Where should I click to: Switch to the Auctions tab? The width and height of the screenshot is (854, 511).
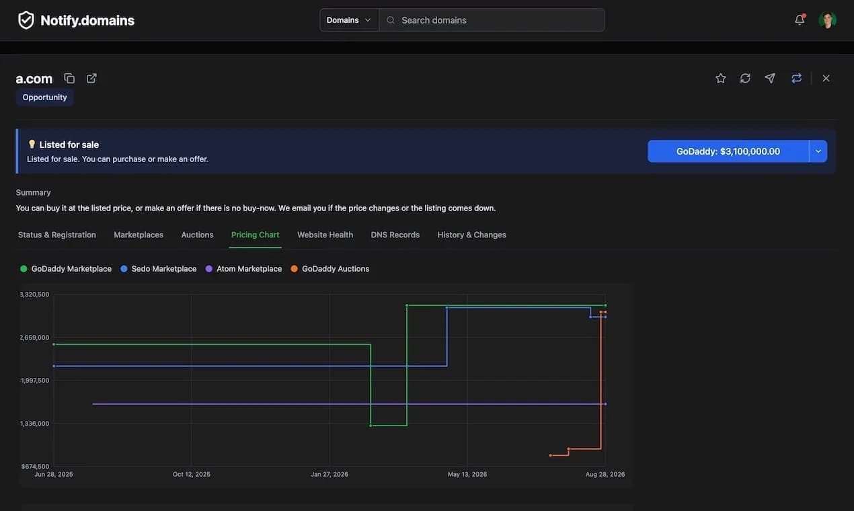click(197, 235)
